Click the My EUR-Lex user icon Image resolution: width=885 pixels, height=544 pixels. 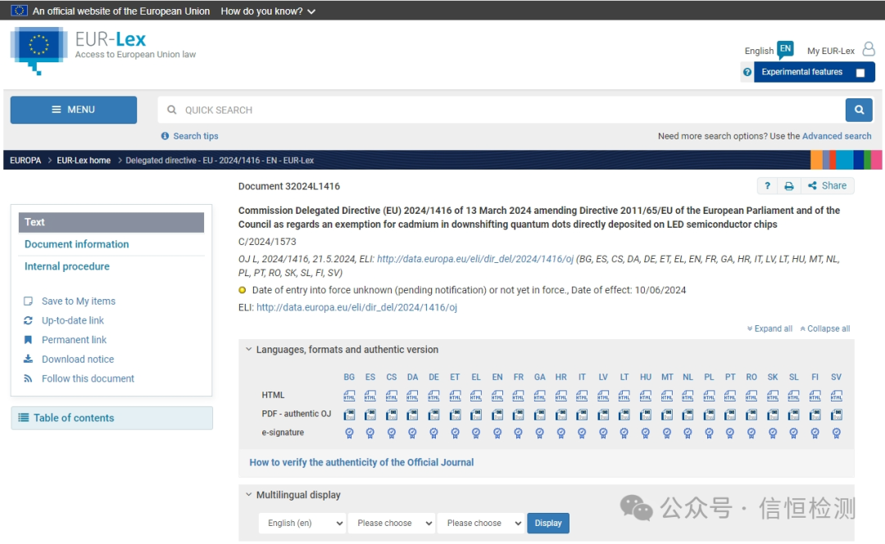coord(869,50)
